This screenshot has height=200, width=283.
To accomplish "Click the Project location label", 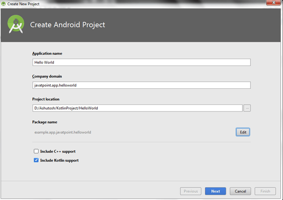I will pos(46,99).
